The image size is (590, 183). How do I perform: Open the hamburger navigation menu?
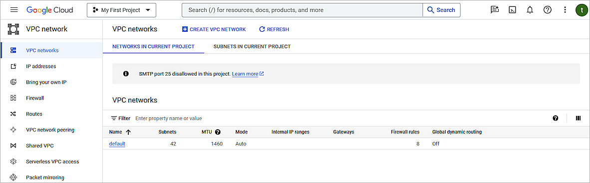(14, 10)
